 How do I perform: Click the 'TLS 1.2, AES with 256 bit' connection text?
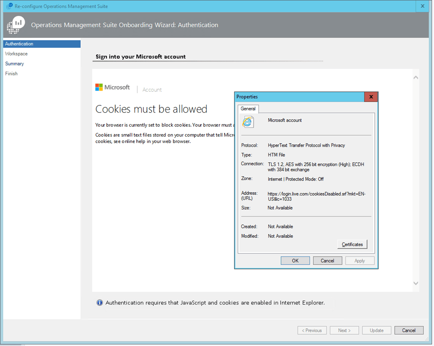click(316, 167)
